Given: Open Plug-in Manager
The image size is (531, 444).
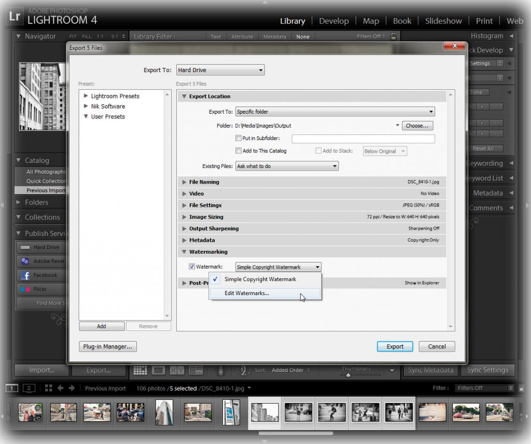Looking at the screenshot, I should click(108, 346).
